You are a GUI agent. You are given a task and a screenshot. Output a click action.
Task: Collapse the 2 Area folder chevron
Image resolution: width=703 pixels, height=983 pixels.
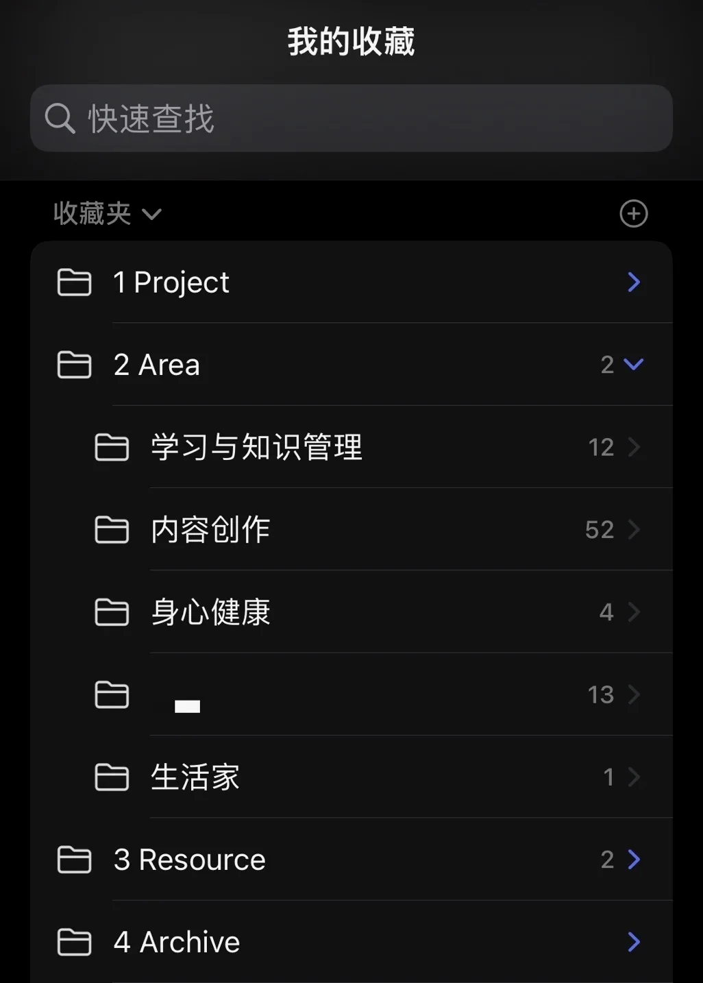(634, 364)
